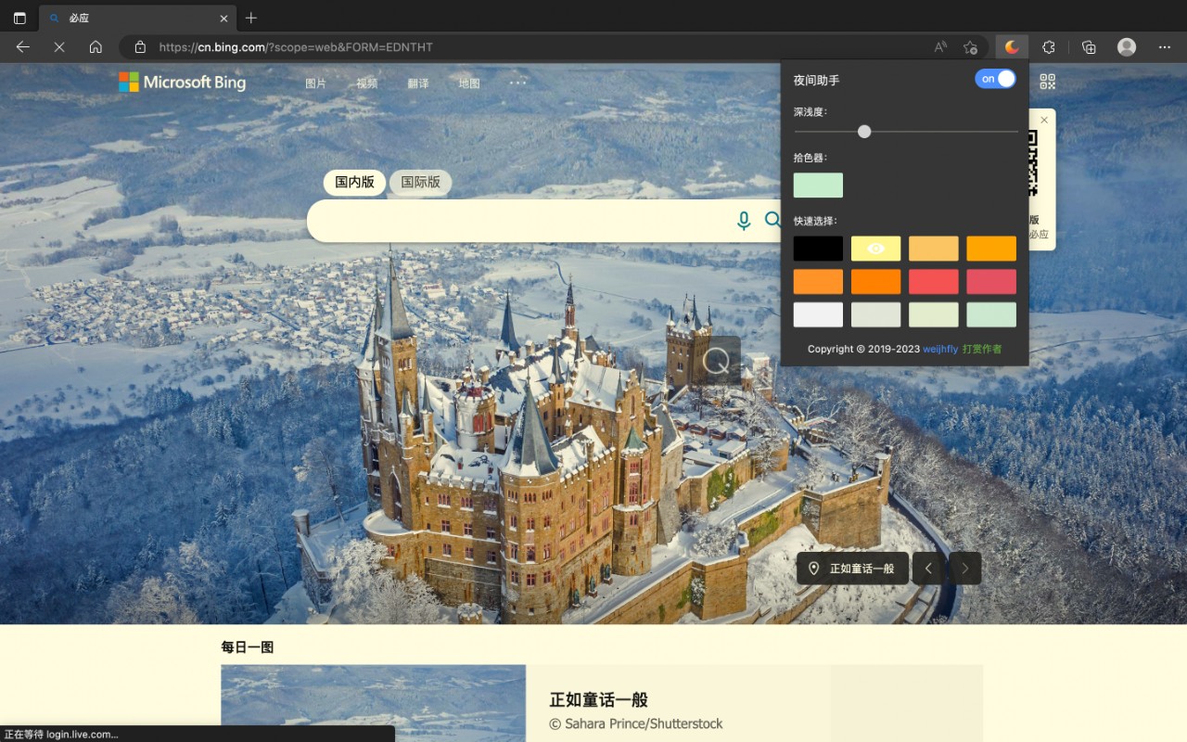The width and height of the screenshot is (1187, 742).
Task: Open the QR code icon on Bing header
Action: coord(1048,82)
